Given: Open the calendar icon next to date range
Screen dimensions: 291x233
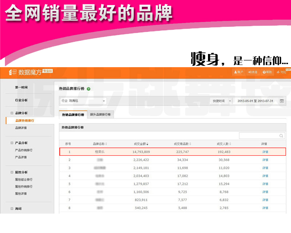Looking at the screenshot, I should [x=282, y=101].
